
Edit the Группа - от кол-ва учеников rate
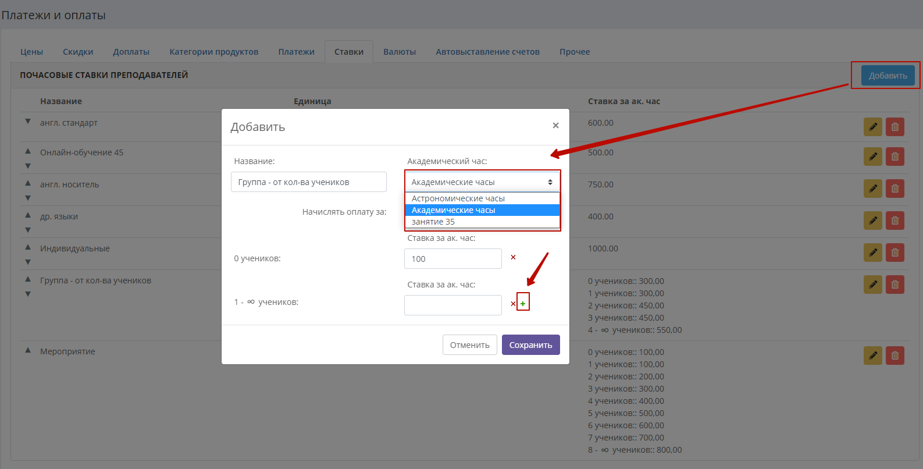872,285
